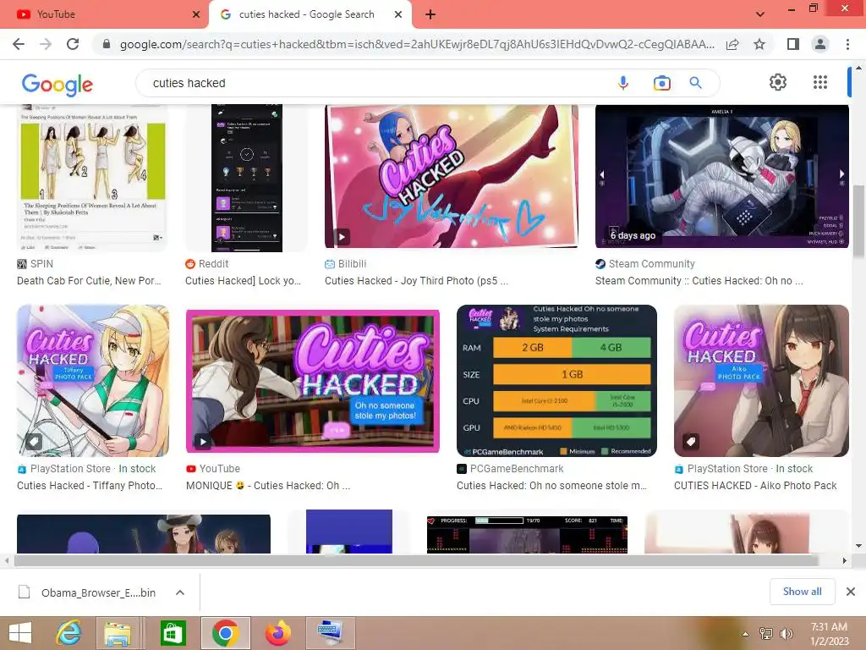Open the YouTube MONIQUE video thumbnail
The height and width of the screenshot is (650, 866).
pyautogui.click(x=313, y=381)
